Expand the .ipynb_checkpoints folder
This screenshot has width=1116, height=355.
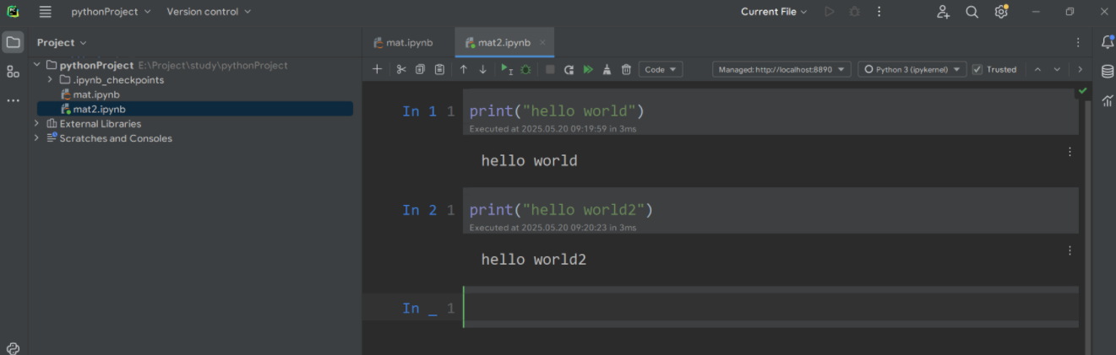(x=50, y=79)
